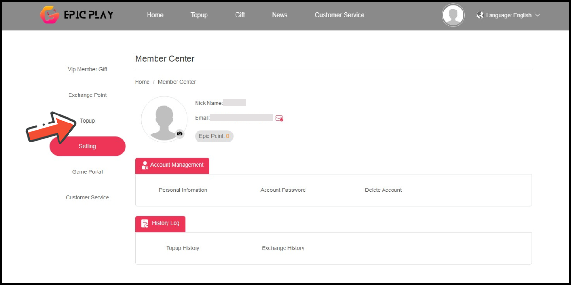Screen dimensions: 571x285
Task: View Topup History log
Action: (x=183, y=248)
